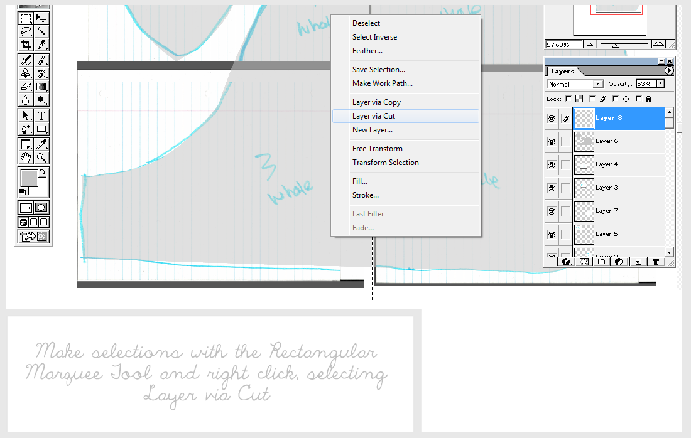Hide the Layer 6 layer

(x=551, y=141)
